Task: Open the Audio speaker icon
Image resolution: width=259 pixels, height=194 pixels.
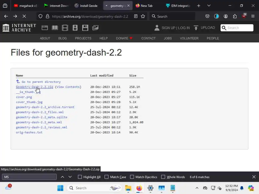Action: point(75,28)
